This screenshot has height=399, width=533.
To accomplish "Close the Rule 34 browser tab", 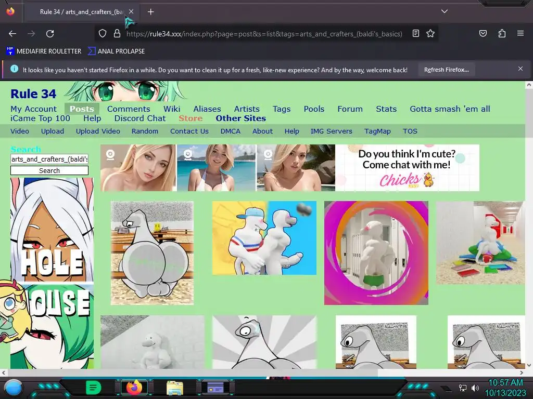I will (131, 11).
